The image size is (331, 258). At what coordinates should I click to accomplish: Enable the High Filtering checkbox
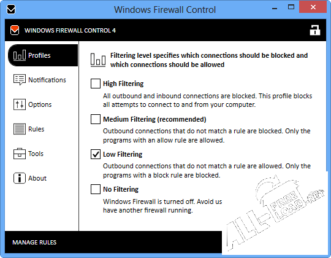[96, 84]
